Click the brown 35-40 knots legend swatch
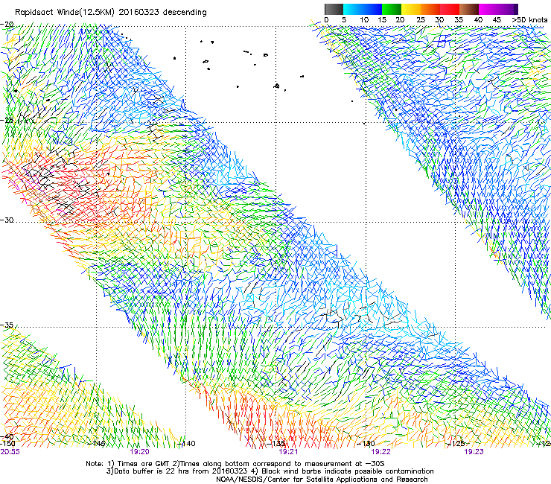This screenshot has width=551, height=484. click(469, 9)
